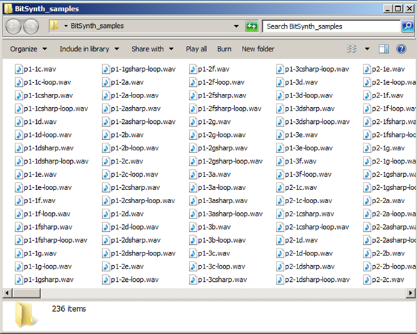Open Help with the question mark icon
Screen dimensions: 417x334
(x=401, y=49)
